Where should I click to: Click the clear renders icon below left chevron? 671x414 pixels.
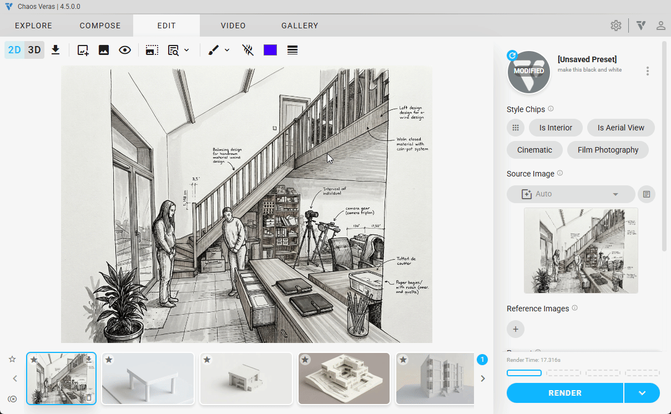tap(12, 398)
